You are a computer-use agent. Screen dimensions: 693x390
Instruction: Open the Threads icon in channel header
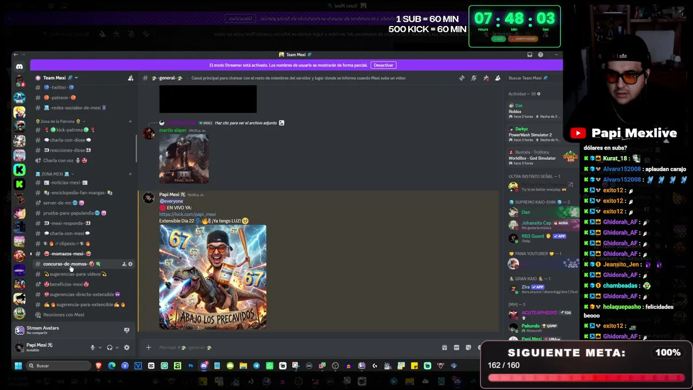462,78
